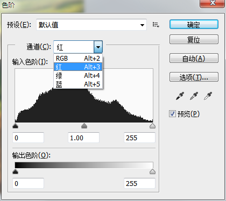
Task: Click the 复位 reset button
Action: tap(194, 40)
